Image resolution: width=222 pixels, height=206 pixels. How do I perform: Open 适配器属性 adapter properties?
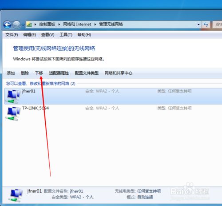pos(59,73)
